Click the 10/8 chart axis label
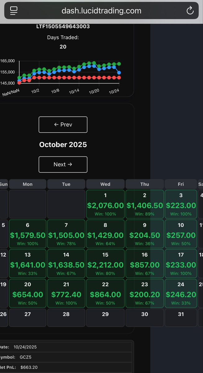 (x=55, y=91)
